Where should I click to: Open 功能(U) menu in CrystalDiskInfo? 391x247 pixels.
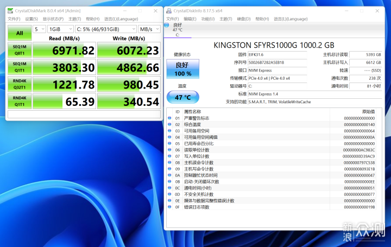[208, 19]
